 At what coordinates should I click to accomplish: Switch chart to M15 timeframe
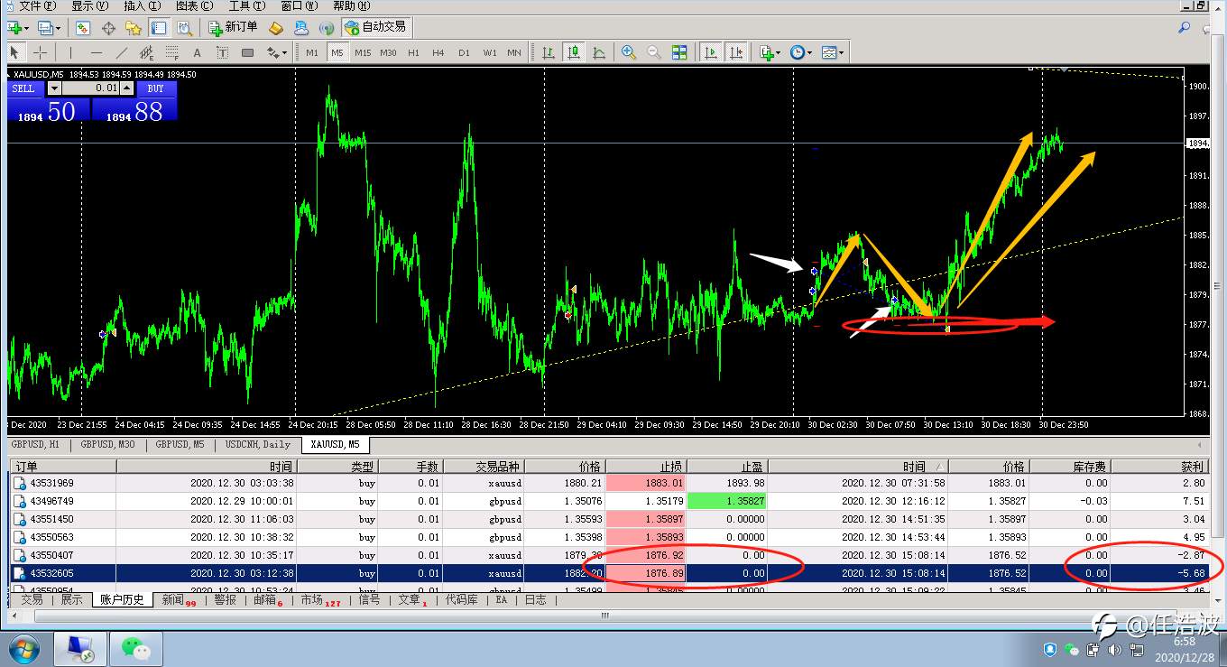pos(363,52)
